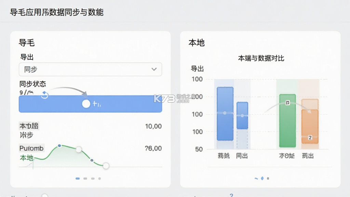
Task: Select the first blue pagination dot in 导毛 card
Action: click(x=78, y=179)
